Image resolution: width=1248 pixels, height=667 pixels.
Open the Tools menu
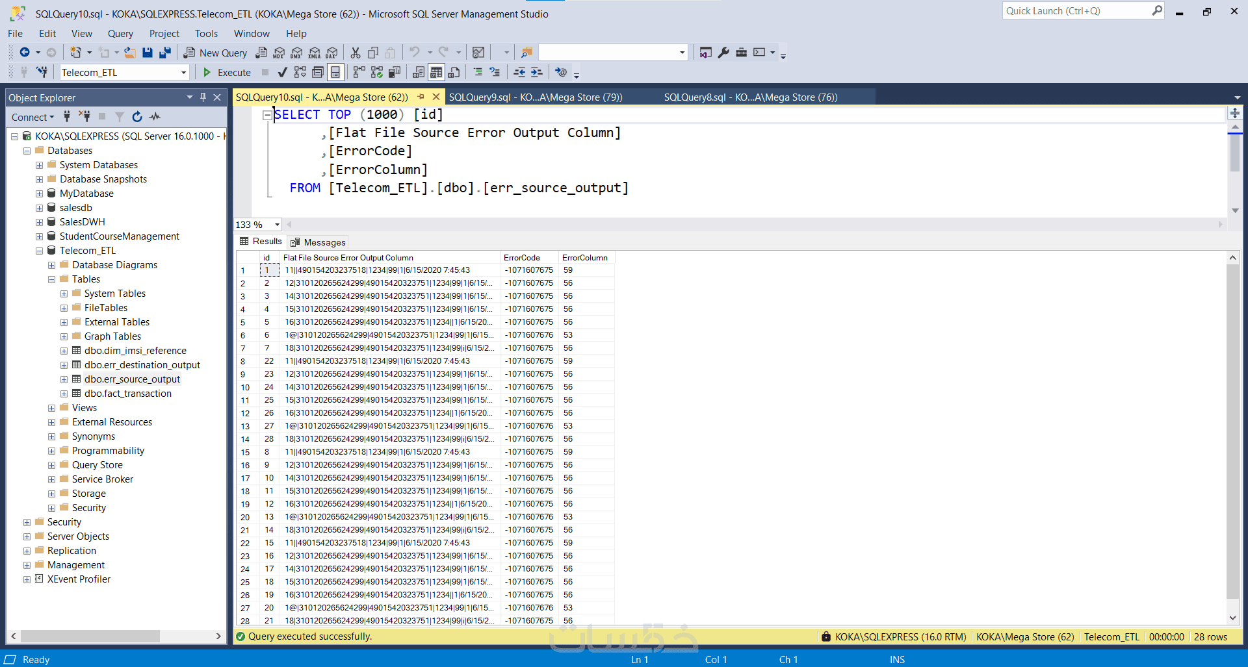point(206,34)
